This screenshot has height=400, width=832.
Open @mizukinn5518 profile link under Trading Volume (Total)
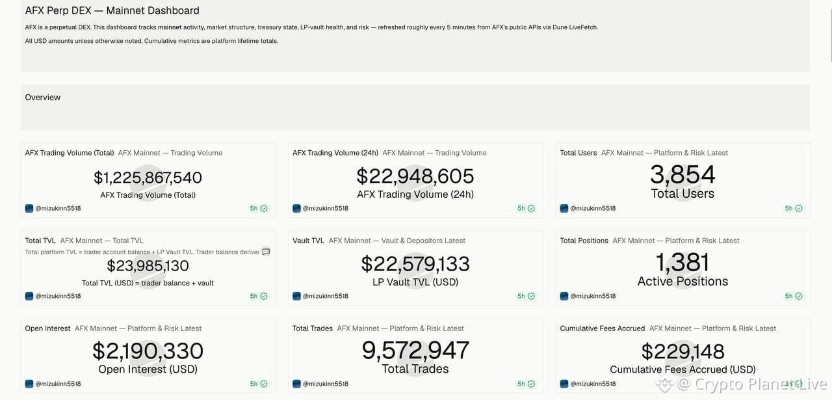pyautogui.click(x=58, y=209)
